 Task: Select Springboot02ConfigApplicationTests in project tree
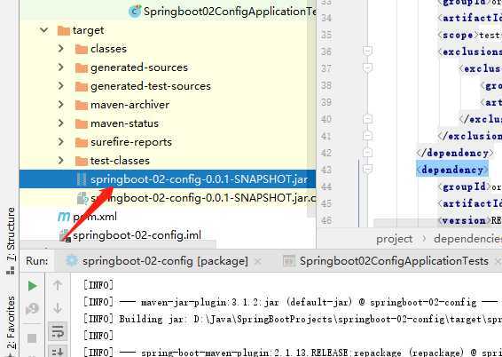click(230, 12)
